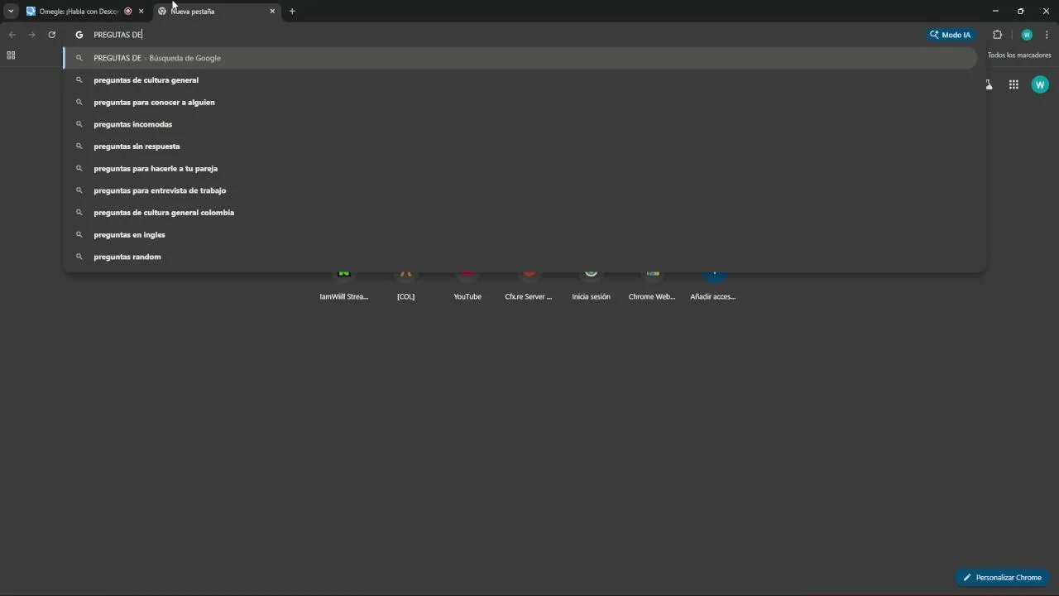Screen dimensions: 1059x596
Task: Go back with the back arrow
Action: click(x=12, y=35)
